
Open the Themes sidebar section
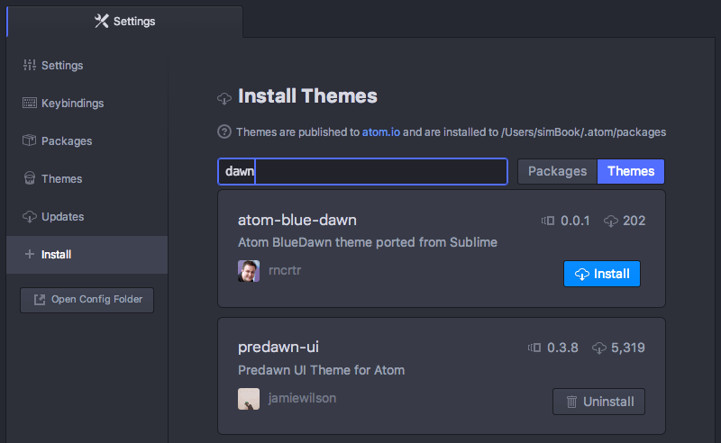[61, 179]
